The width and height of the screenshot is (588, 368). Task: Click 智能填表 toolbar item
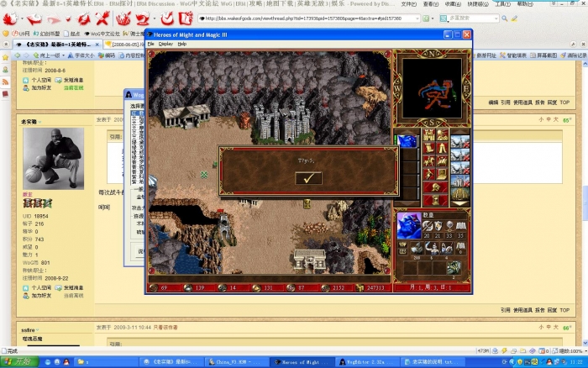(513, 55)
